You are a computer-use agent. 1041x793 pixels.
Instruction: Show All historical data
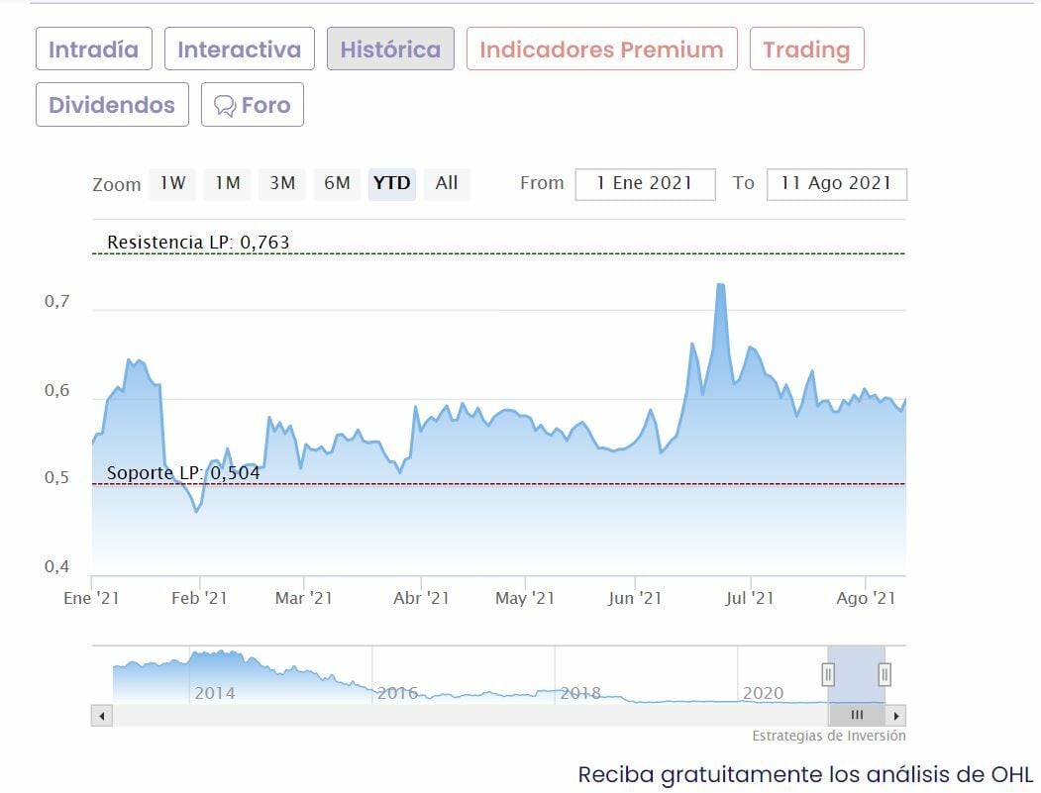(447, 183)
